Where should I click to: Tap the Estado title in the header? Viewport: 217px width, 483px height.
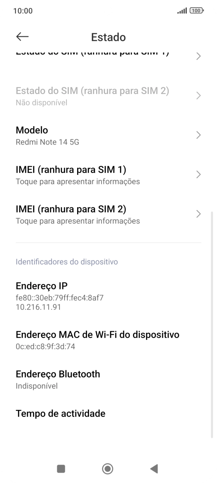108,37
